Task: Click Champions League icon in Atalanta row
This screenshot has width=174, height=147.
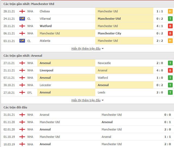Action: (22, 41)
